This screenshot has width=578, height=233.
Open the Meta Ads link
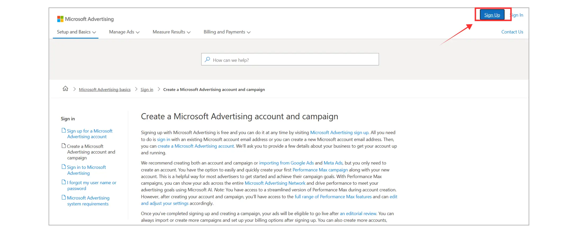333,163
